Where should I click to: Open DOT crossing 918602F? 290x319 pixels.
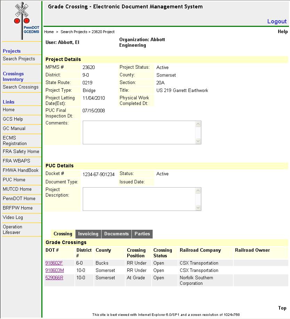(54, 263)
